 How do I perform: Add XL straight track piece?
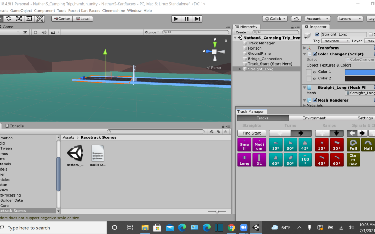point(259,160)
